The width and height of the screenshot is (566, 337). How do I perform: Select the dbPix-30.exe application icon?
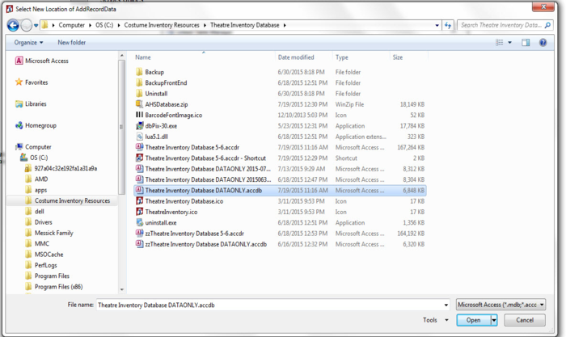pos(139,125)
